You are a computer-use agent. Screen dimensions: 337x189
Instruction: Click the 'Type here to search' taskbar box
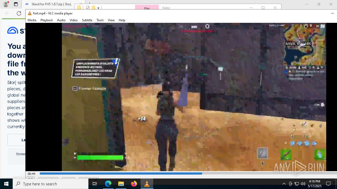coord(51,184)
